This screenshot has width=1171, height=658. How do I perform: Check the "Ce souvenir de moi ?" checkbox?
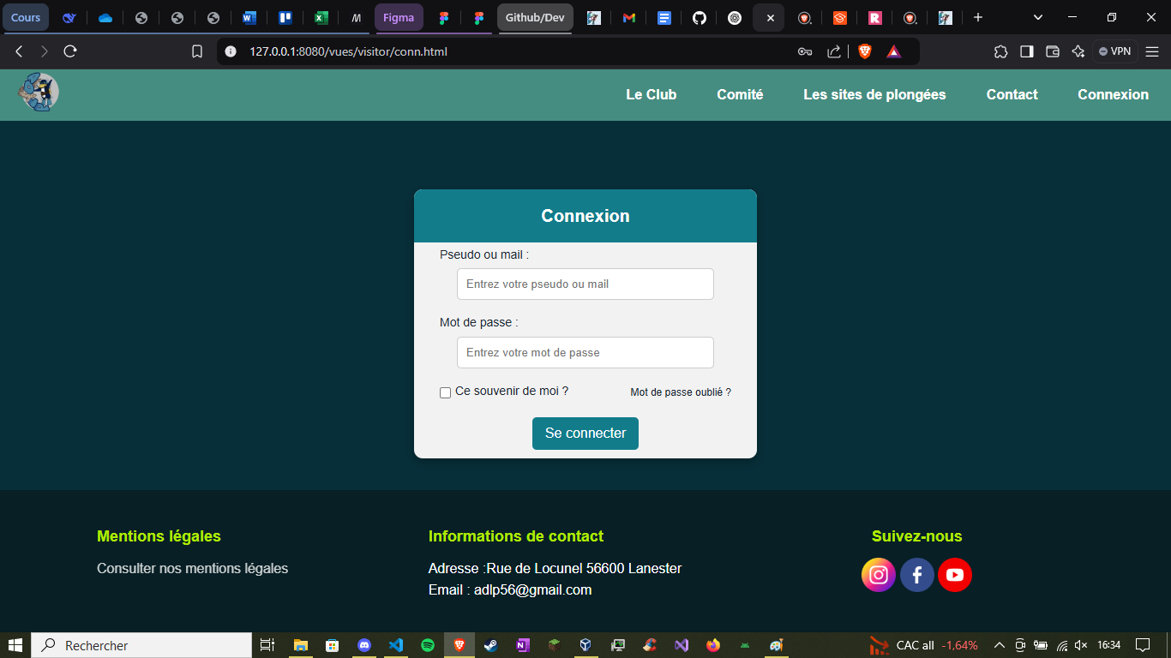tap(445, 392)
